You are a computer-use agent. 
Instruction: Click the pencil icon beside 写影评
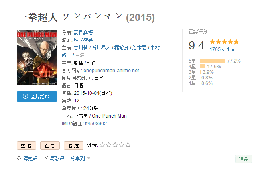click(x=46, y=158)
